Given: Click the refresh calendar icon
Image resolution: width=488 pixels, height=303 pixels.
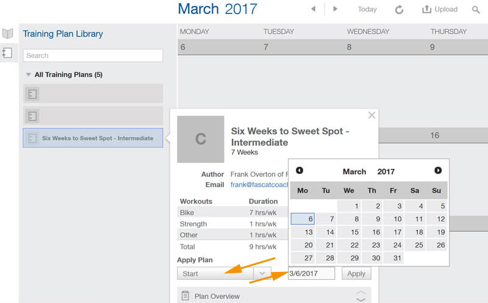Looking at the screenshot, I should click(400, 10).
